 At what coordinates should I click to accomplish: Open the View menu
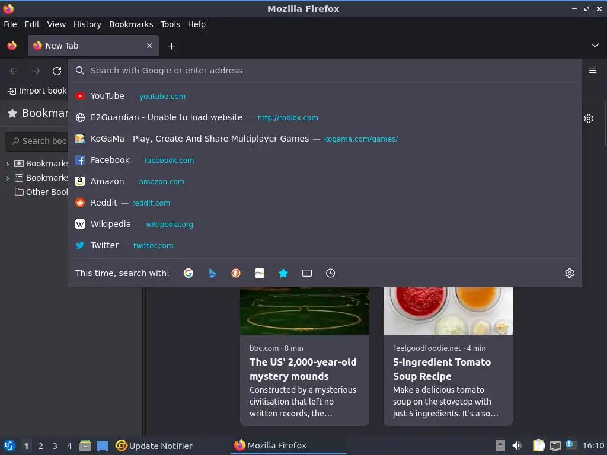56,24
